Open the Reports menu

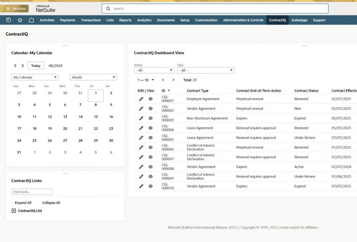pos(126,20)
